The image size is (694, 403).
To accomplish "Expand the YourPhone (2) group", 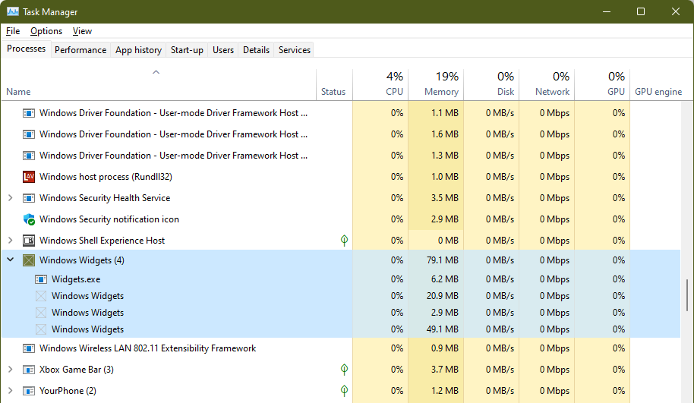I will (x=10, y=391).
